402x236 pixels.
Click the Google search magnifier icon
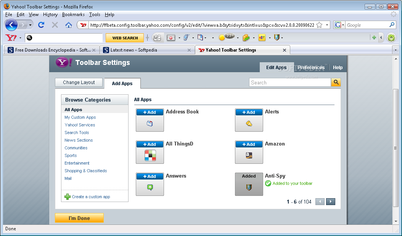pyautogui.click(x=392, y=25)
